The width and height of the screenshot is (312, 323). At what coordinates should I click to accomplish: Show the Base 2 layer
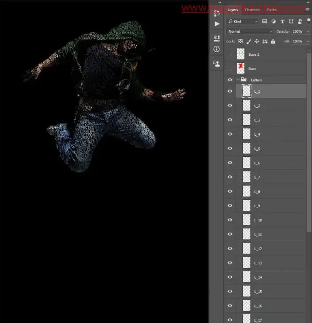[229, 54]
